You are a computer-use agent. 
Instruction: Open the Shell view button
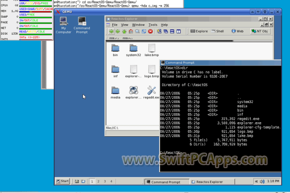point(218,31)
